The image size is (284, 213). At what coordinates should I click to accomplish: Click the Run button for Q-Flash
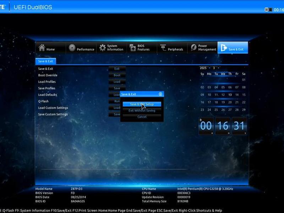pos(114,101)
